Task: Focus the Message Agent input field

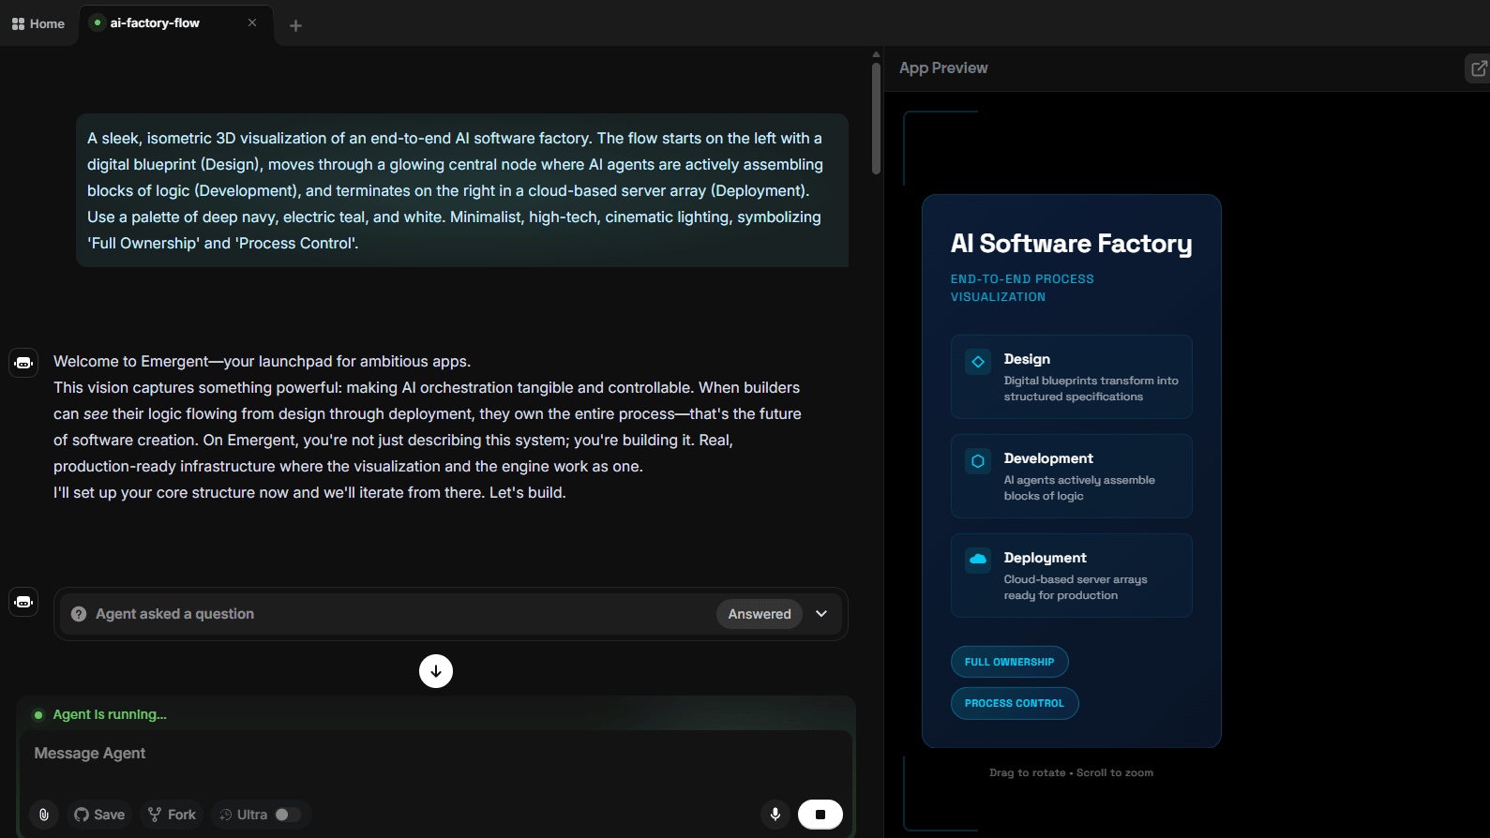Action: coord(436,754)
